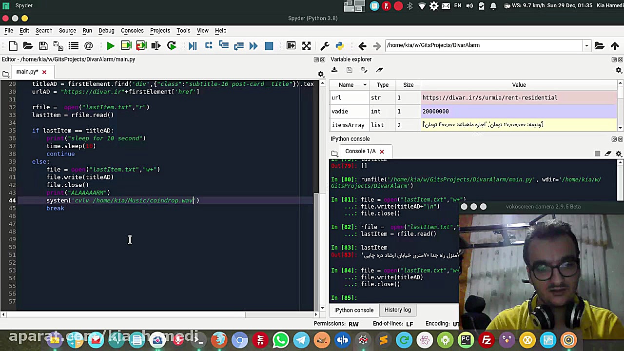Toggle fullscreen mode from the toolbar
This screenshot has height=351, width=624.
306,46
